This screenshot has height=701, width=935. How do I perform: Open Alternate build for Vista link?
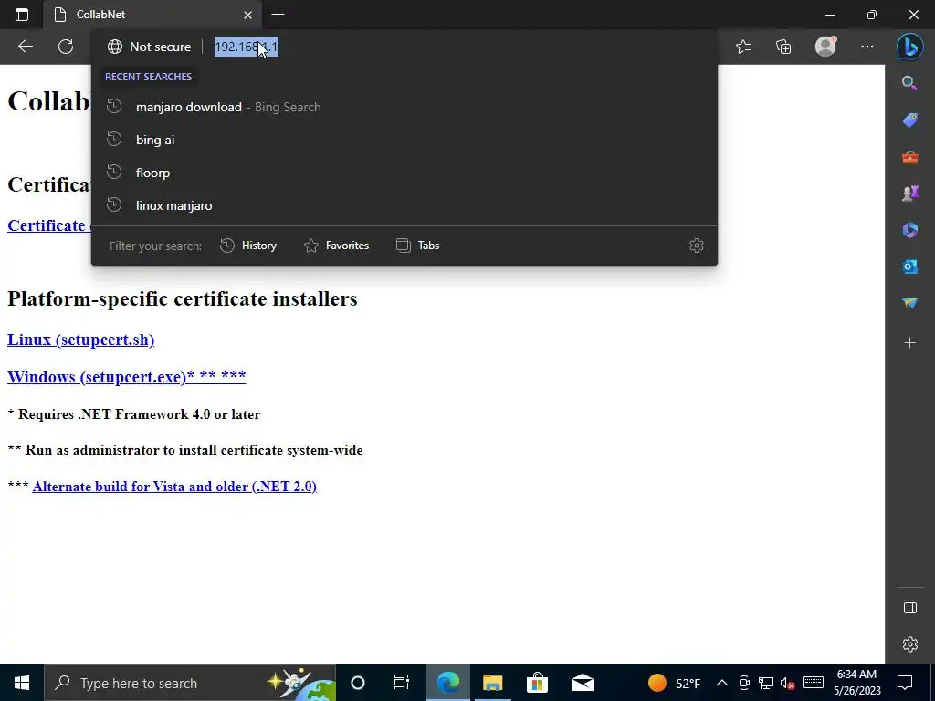174,487
